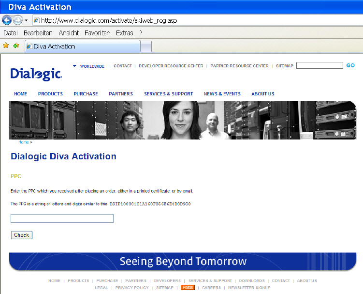Click the sample PPC code text

coord(150,204)
